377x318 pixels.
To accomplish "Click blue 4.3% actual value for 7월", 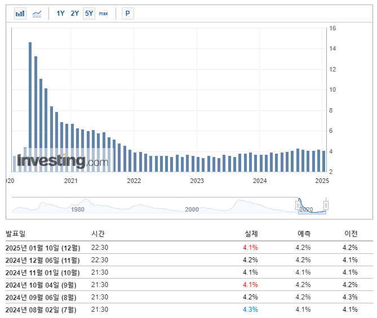I will (250, 310).
